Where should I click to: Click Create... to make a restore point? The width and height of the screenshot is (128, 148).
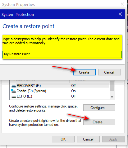tap(99, 122)
